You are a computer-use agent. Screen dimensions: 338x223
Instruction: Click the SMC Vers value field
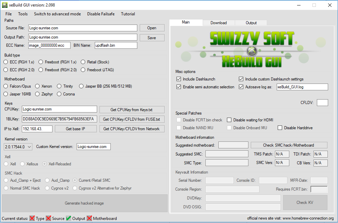pyautogui.click(x=282, y=163)
